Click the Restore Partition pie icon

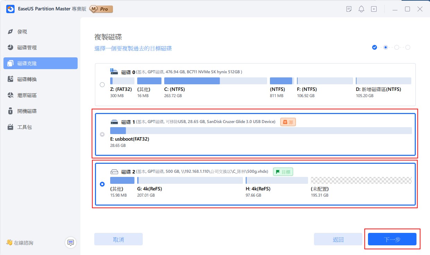(x=10, y=95)
